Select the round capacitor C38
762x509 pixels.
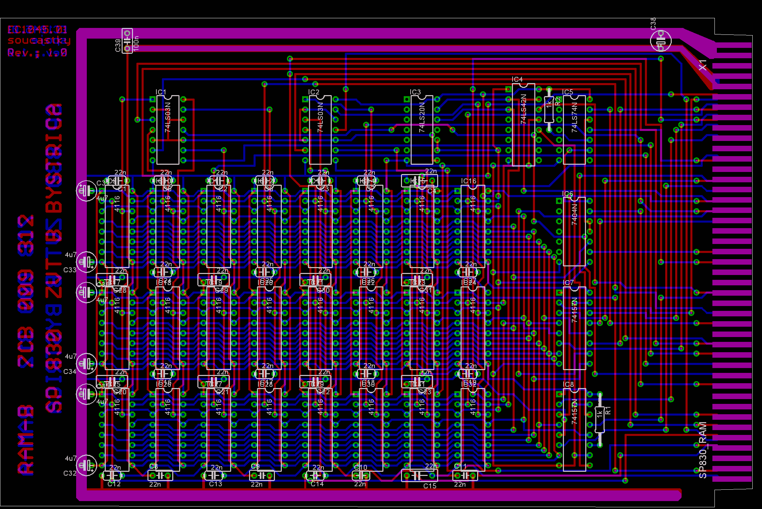pyautogui.click(x=660, y=41)
